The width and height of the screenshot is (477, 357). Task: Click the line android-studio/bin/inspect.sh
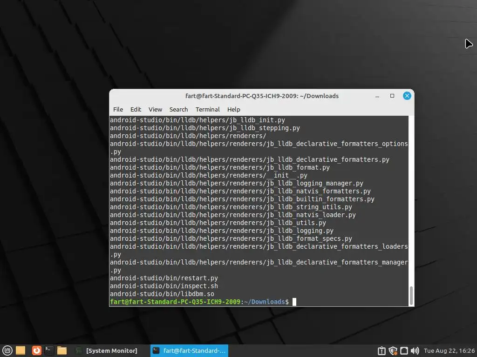[x=164, y=286]
